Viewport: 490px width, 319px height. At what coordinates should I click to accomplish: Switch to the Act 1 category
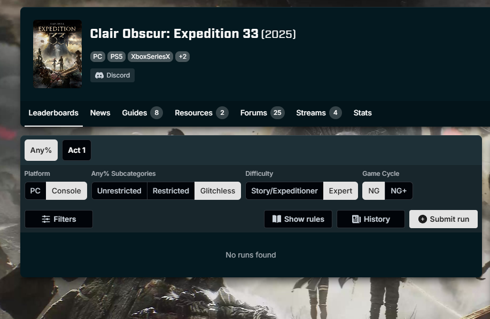76,150
